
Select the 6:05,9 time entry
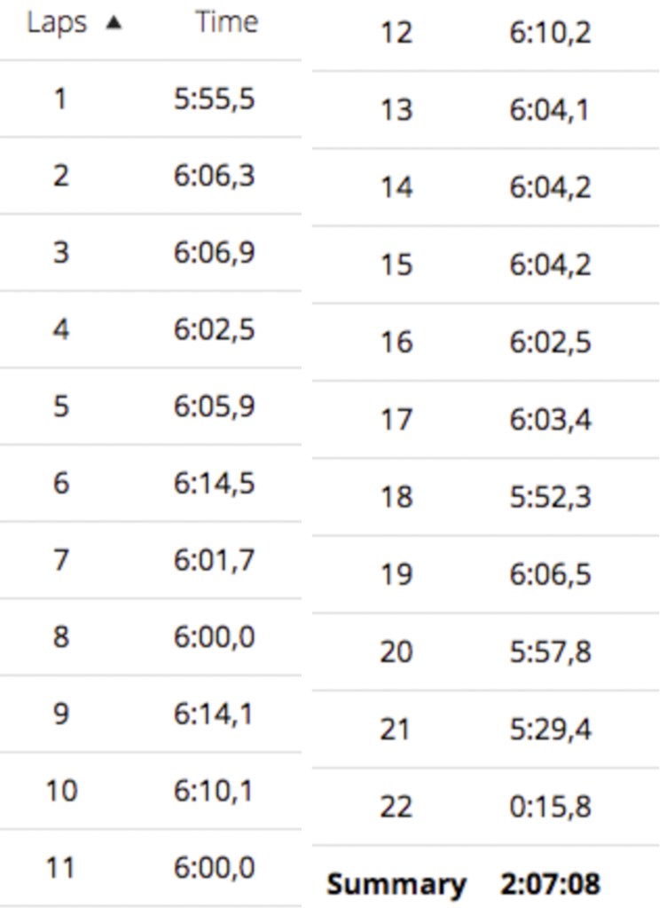point(215,407)
